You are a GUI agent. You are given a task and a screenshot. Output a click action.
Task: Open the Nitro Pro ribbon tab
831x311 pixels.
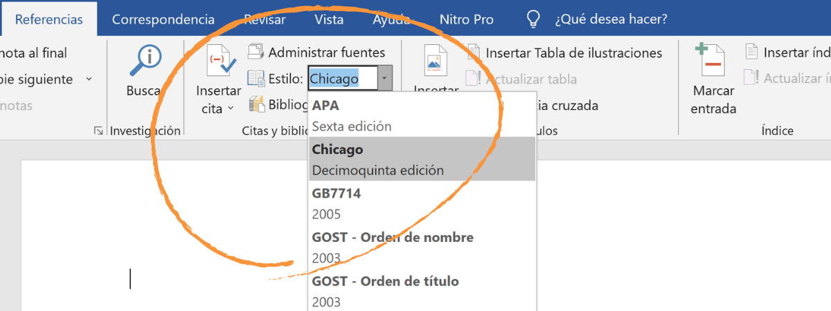tap(467, 19)
